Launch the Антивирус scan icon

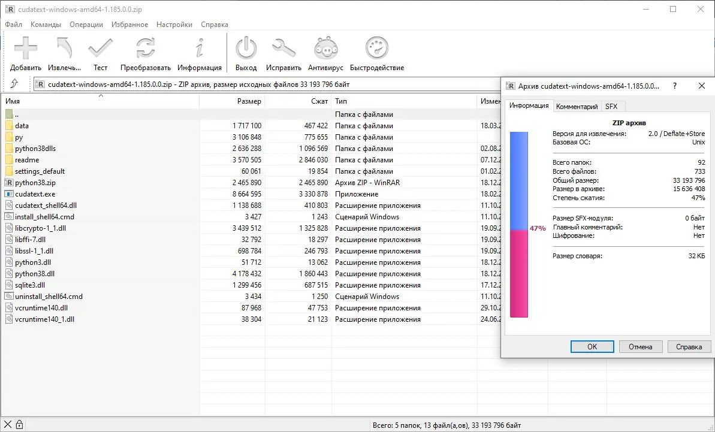(325, 49)
